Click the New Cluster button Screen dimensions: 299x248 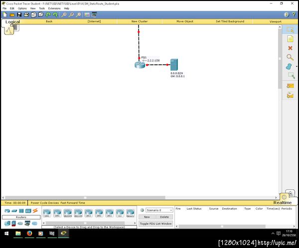[140, 21]
